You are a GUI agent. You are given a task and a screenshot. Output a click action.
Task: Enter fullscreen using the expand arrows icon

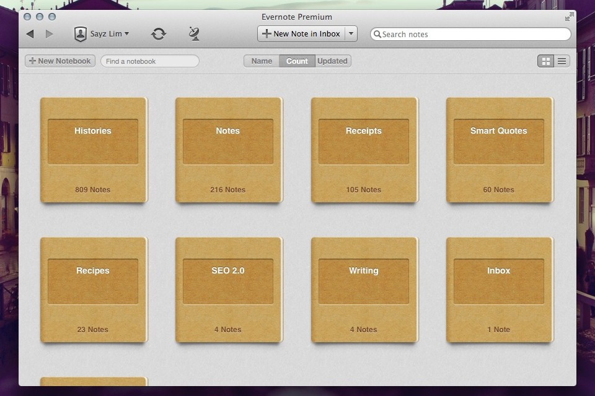point(569,17)
